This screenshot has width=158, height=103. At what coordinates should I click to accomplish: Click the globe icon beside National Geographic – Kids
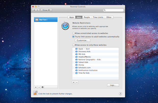click(x=76, y=60)
